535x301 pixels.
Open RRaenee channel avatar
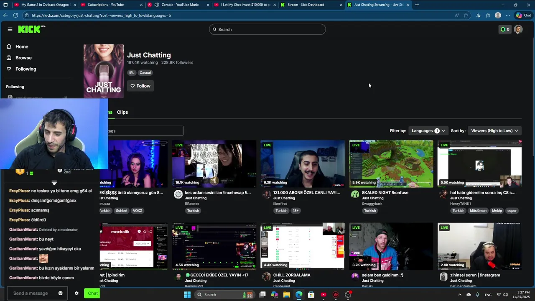pyautogui.click(x=178, y=194)
